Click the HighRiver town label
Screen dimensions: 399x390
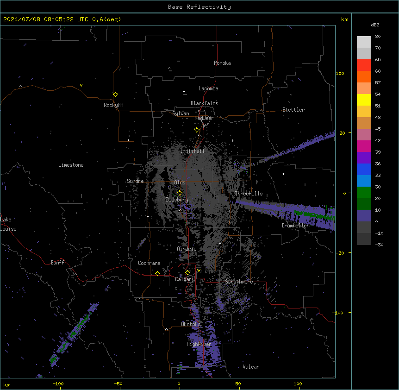coord(199,344)
